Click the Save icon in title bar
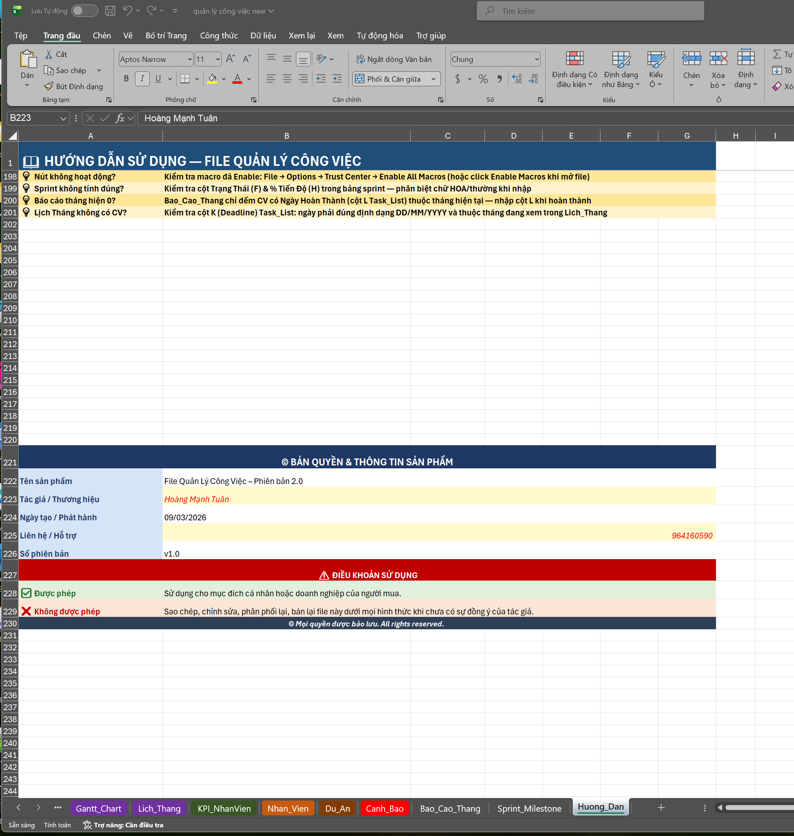Image resolution: width=794 pixels, height=836 pixels. point(110,11)
